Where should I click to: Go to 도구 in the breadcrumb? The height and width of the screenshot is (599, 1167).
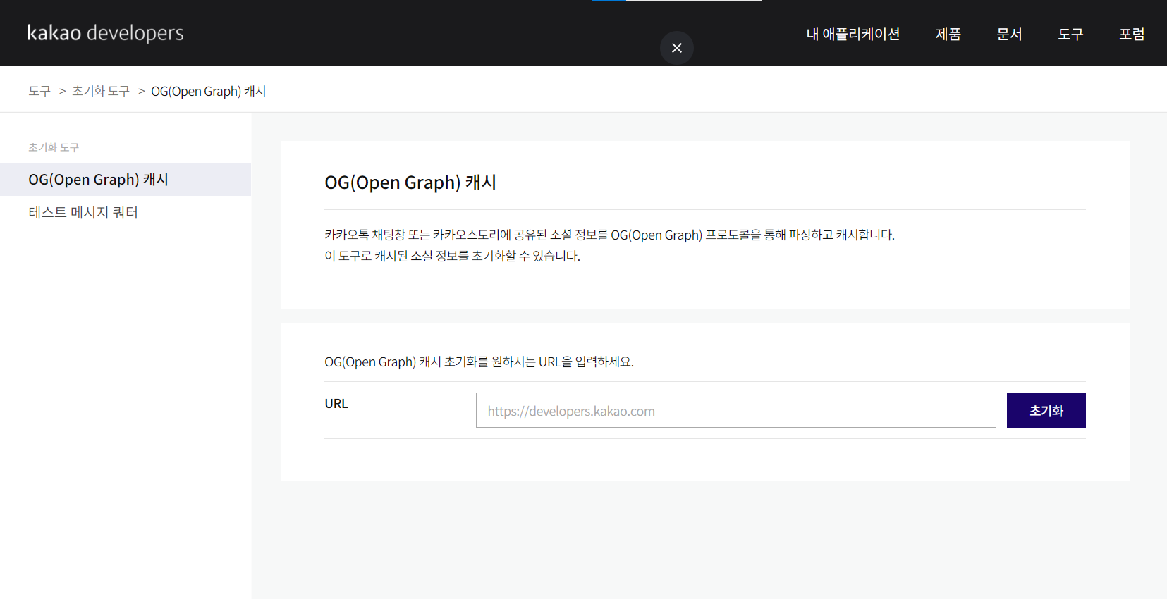coord(39,91)
